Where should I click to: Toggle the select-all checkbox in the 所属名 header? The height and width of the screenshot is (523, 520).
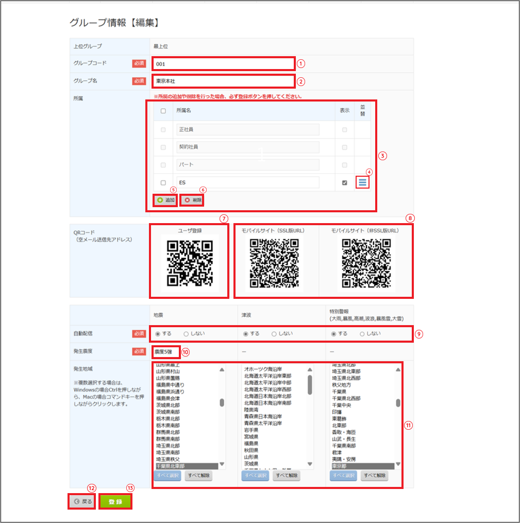click(163, 111)
